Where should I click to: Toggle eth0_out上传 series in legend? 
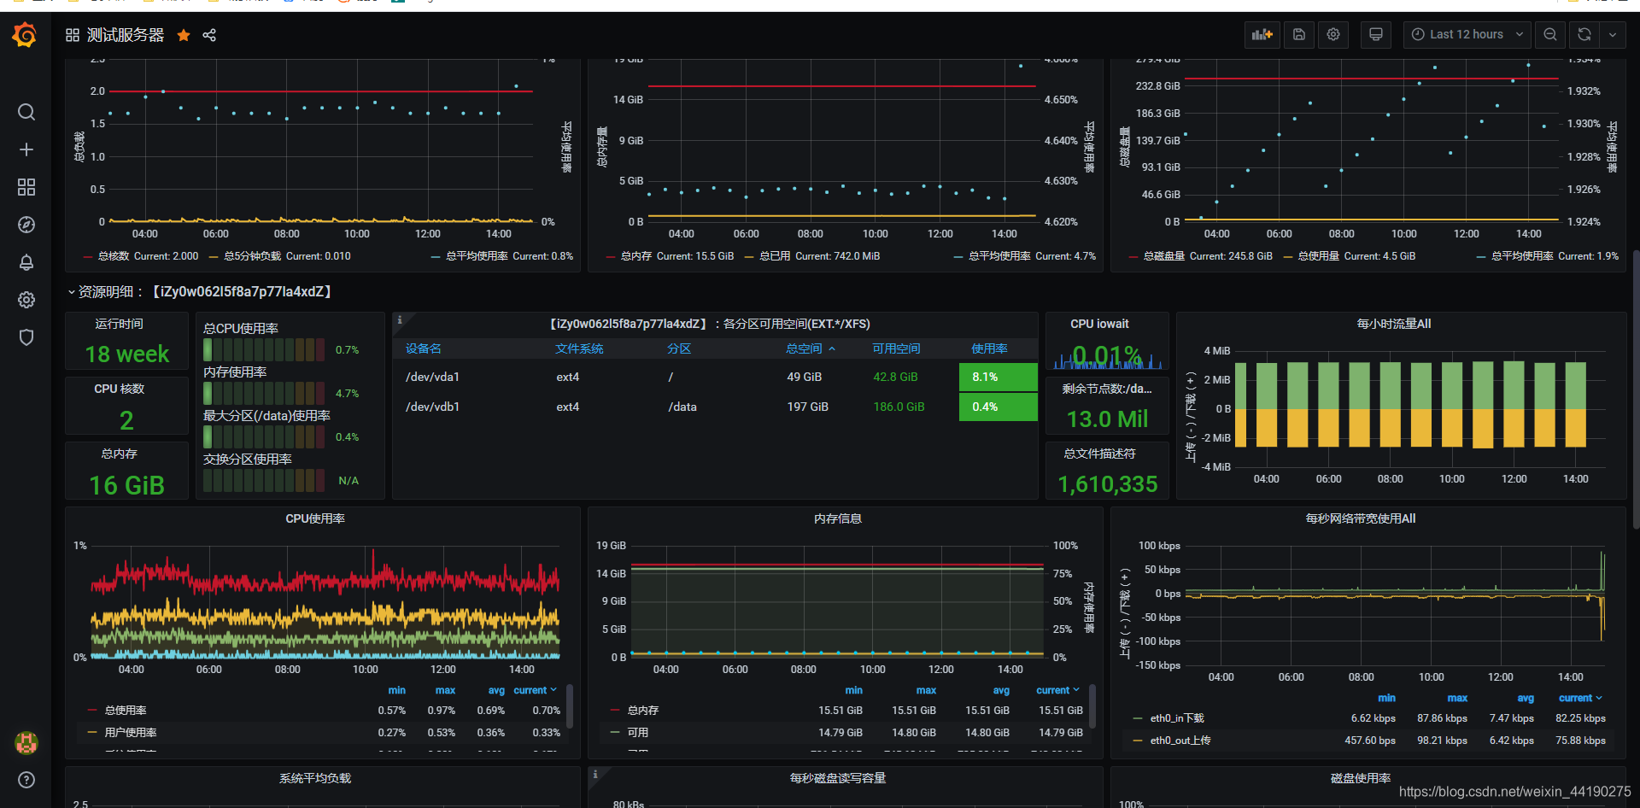tap(1180, 741)
